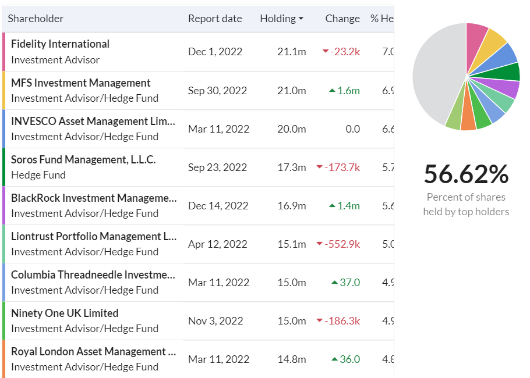Select the dark green pie chart slice
Viewport: 530px width, 378px height.
click(504, 73)
